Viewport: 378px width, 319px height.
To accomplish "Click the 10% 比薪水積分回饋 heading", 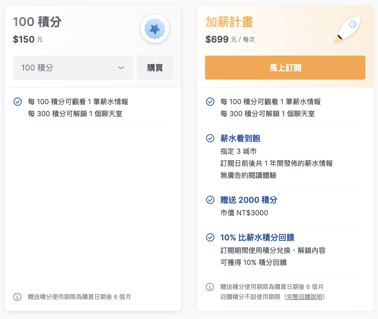I will pos(257,237).
